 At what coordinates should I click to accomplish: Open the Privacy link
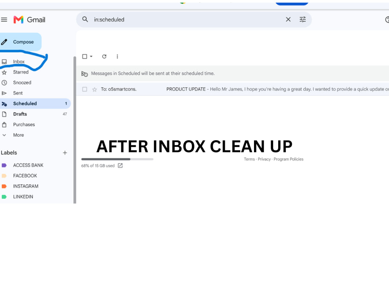pyautogui.click(x=264, y=159)
